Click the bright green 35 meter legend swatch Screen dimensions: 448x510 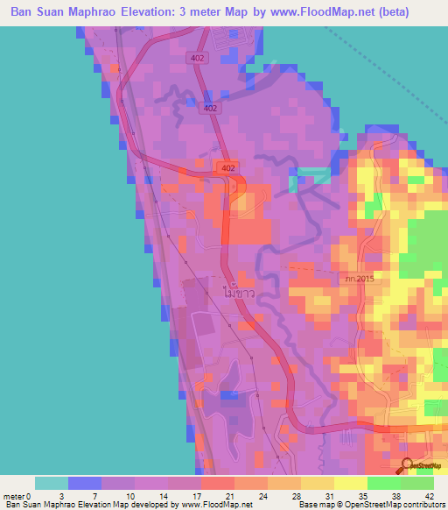(384, 484)
